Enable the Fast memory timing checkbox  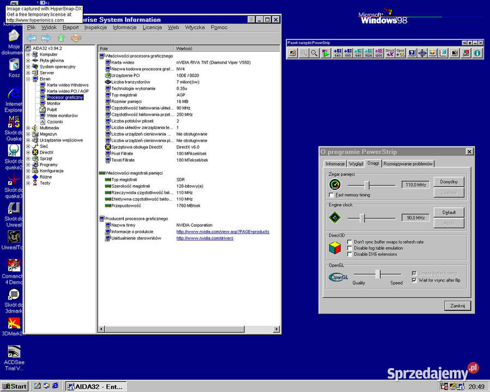331,195
